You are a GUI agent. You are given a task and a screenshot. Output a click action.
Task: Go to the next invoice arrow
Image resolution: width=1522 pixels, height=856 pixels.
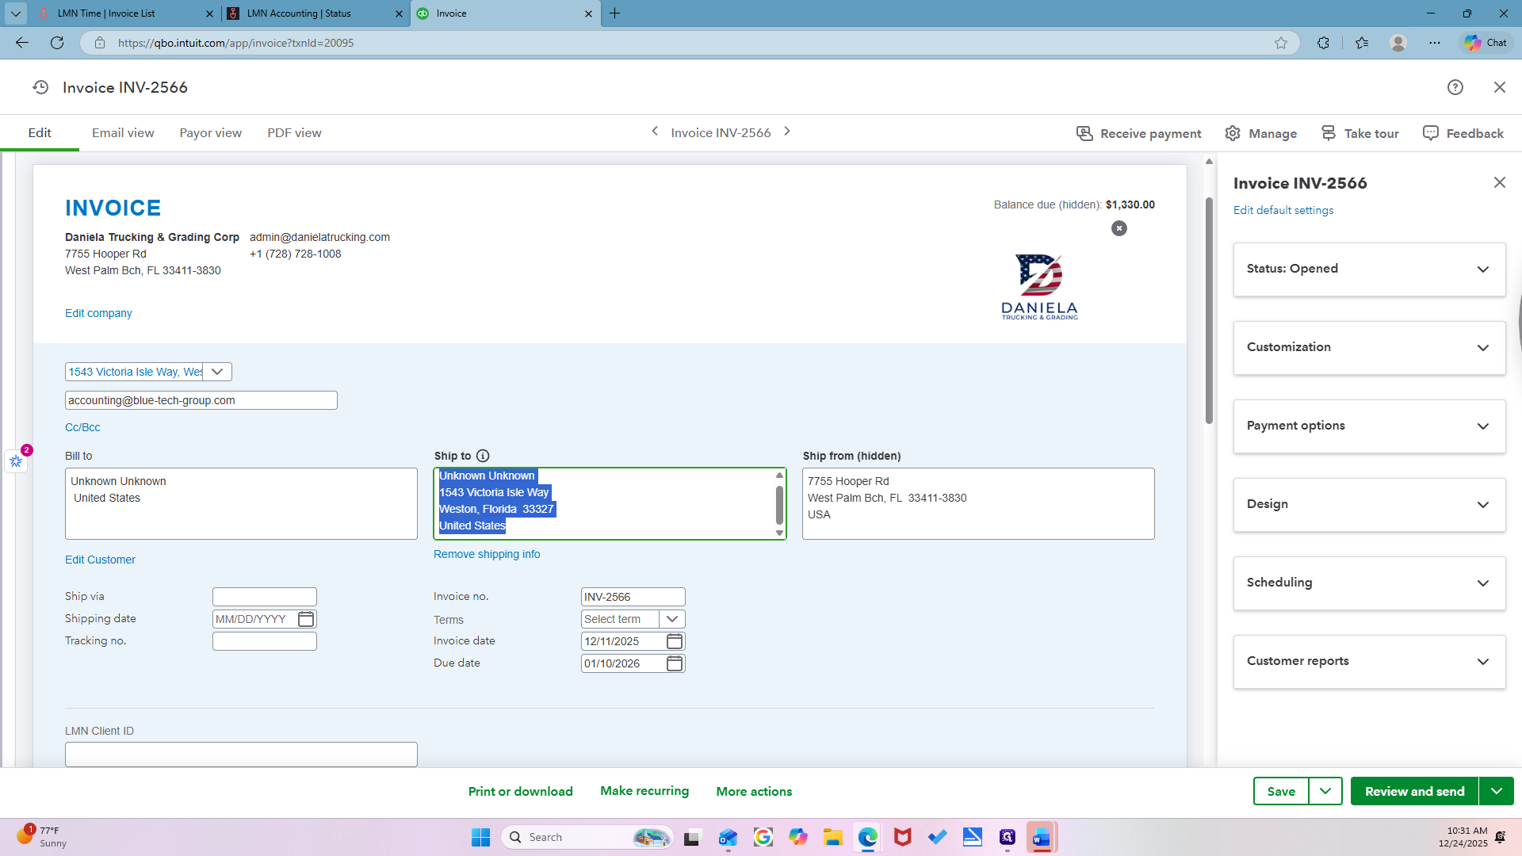(x=787, y=132)
